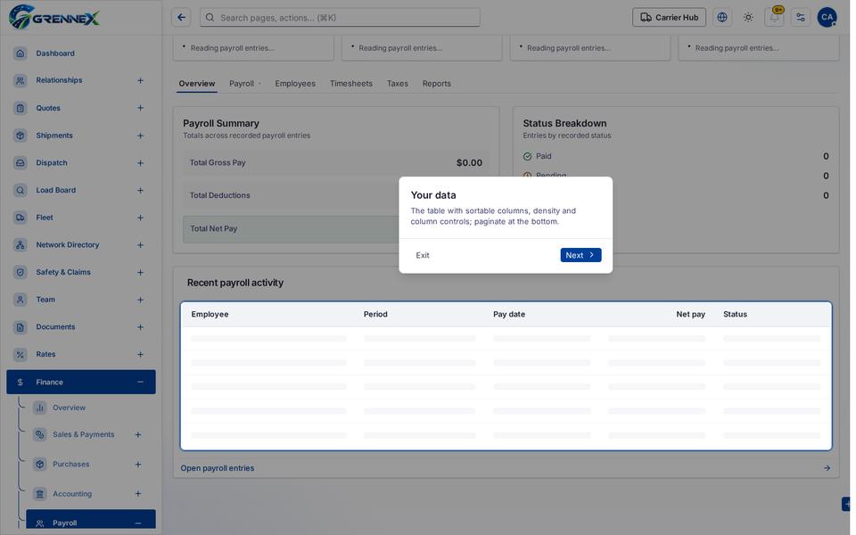Screen dimensions: 856x535
Task: Open the Reports tab
Action: click(x=437, y=84)
